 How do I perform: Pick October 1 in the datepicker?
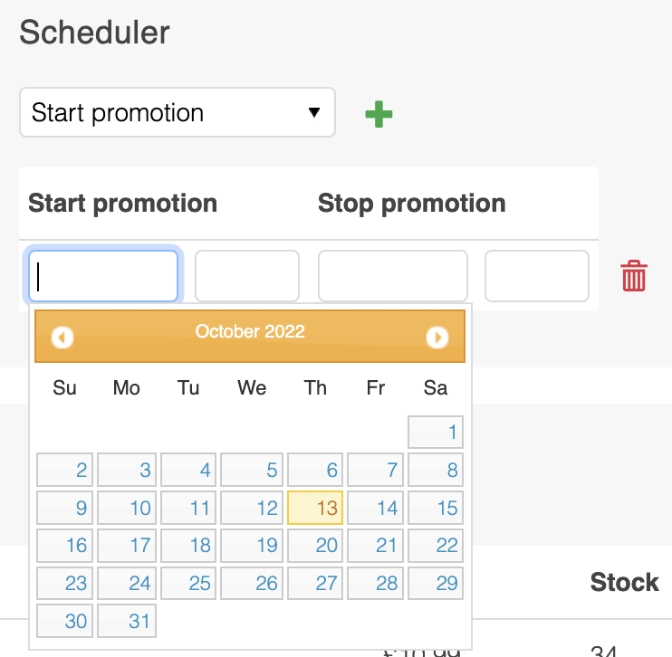pos(436,433)
